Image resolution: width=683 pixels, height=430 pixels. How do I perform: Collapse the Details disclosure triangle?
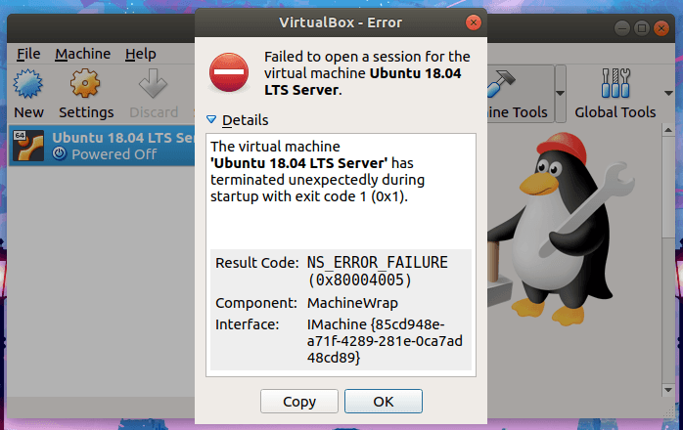[x=210, y=120]
